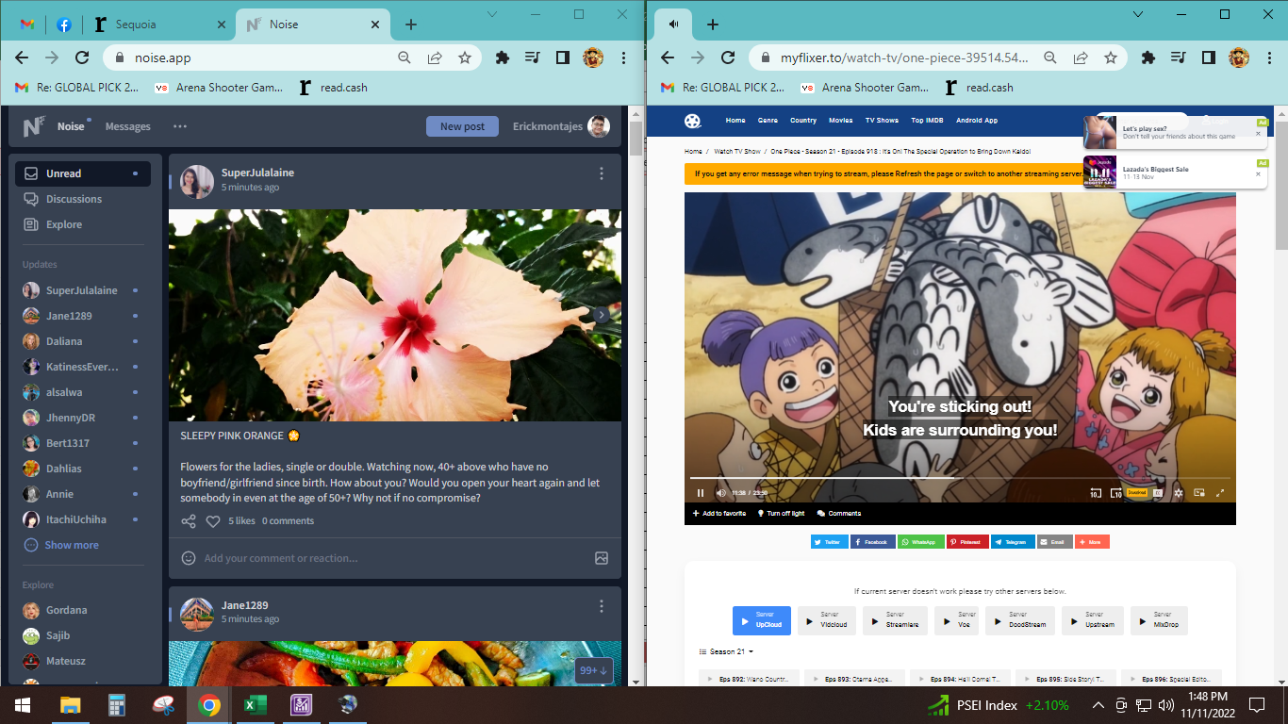Share the episode on Telegram
Viewport: 1288px width, 724px height.
tap(1012, 542)
